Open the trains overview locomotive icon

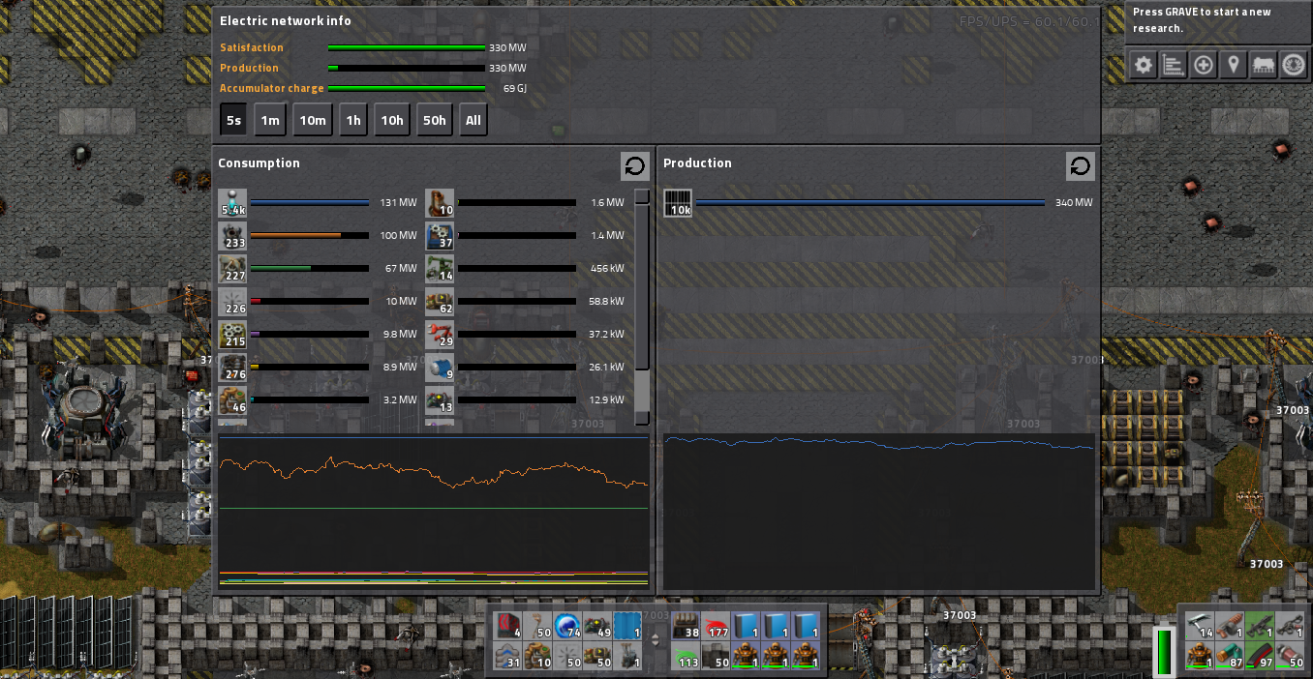click(x=1264, y=65)
